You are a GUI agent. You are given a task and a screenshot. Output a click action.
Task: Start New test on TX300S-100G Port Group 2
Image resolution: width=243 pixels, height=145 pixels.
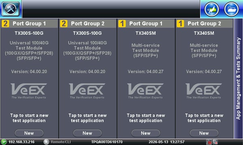[87, 133]
